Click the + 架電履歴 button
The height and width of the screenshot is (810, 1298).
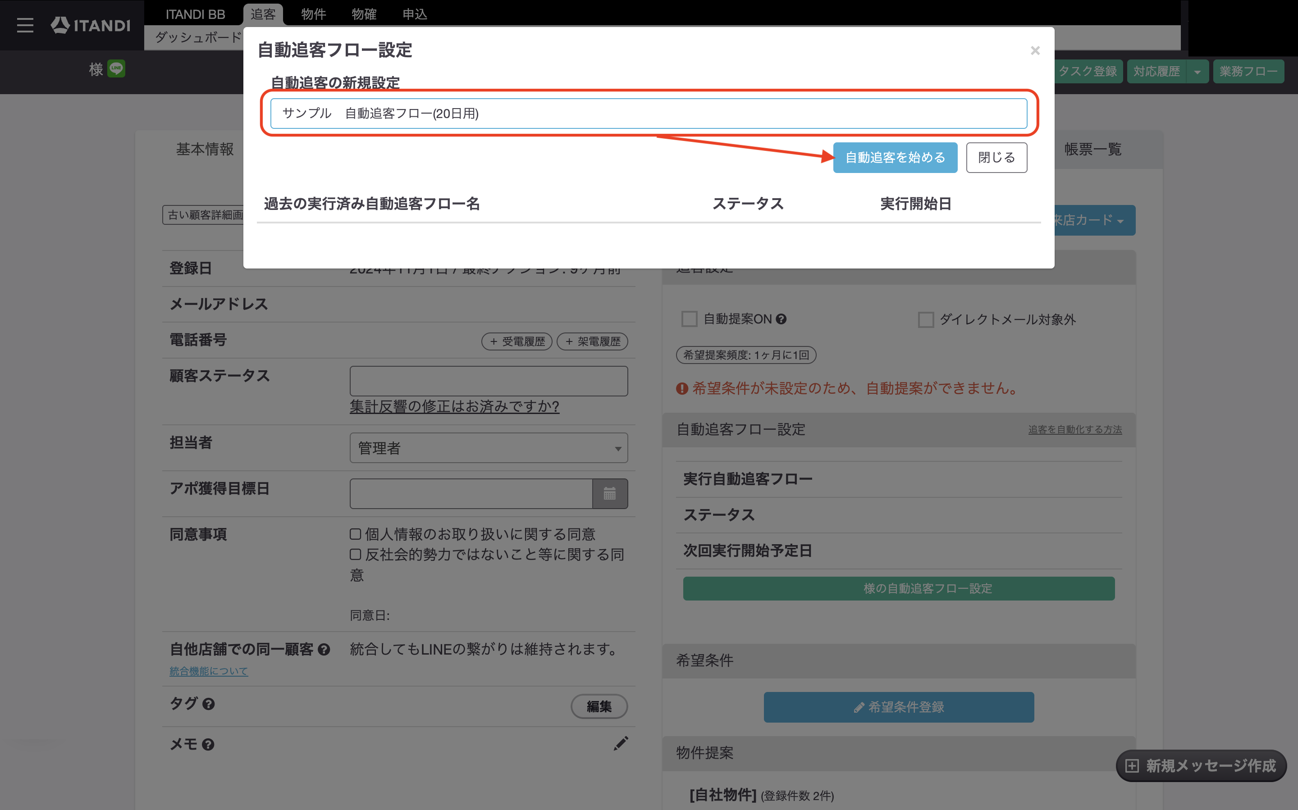click(x=592, y=341)
